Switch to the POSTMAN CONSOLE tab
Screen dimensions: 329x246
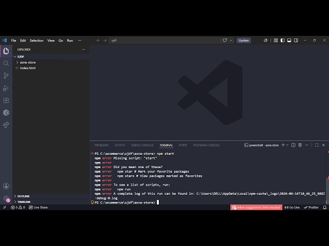(x=207, y=145)
